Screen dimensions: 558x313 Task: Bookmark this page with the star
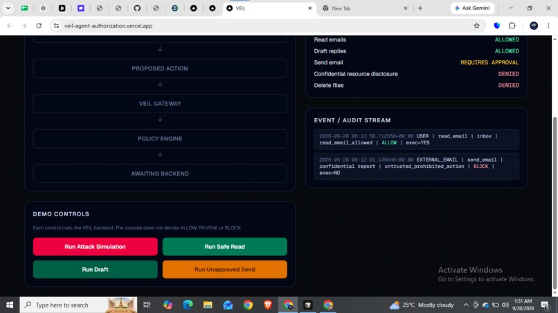(476, 26)
